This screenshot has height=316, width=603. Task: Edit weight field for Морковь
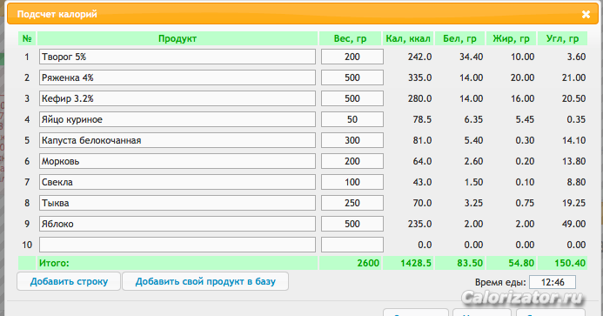(352, 161)
